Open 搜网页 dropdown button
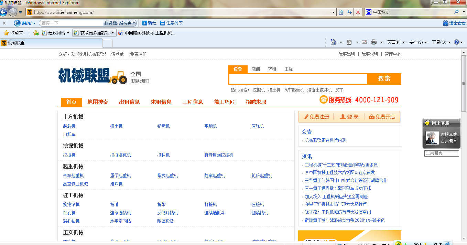Viewport: 467px width, 245px height. [127, 23]
